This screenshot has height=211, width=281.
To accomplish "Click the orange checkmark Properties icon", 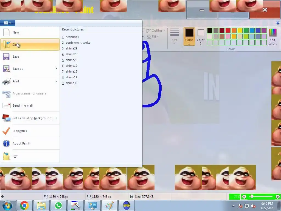I will coord(6,131).
